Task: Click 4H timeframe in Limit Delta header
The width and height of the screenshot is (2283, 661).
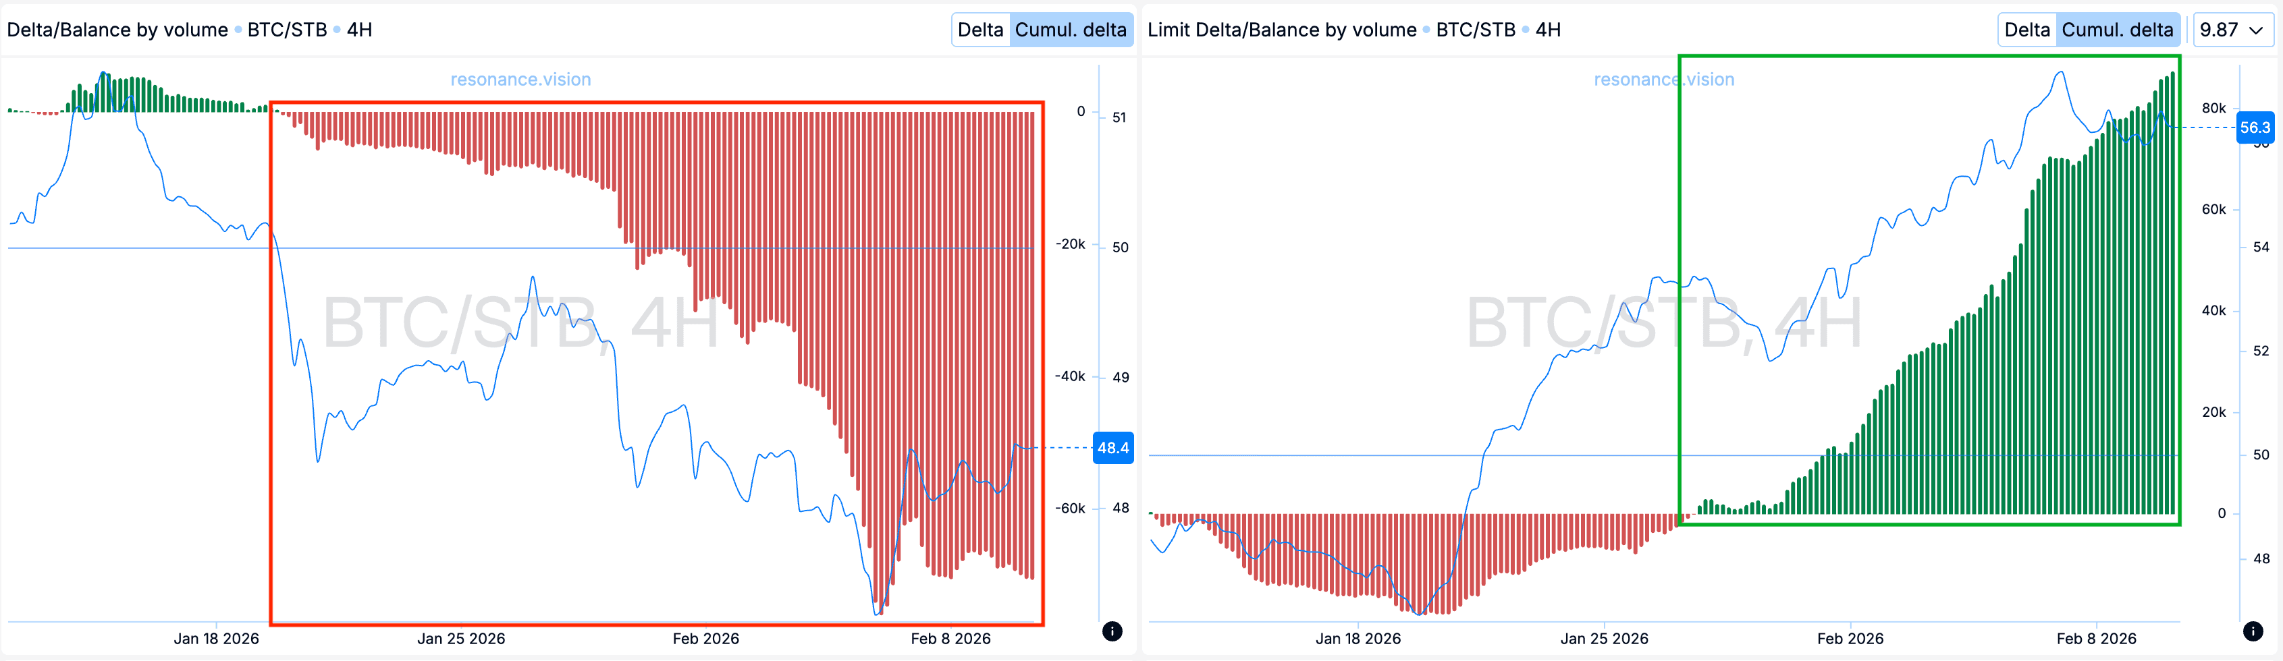Action: pyautogui.click(x=1547, y=30)
